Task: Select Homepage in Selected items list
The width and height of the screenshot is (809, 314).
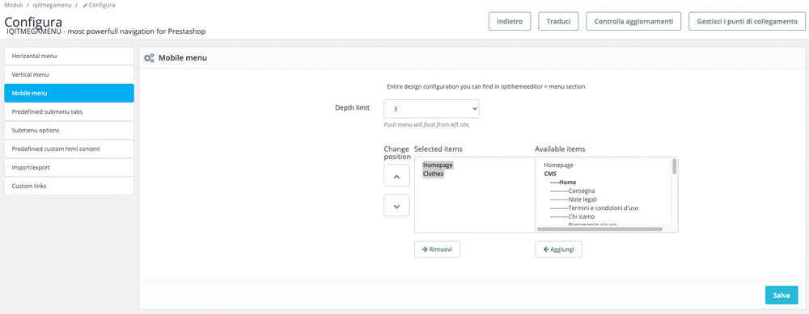Action: pyautogui.click(x=438, y=165)
